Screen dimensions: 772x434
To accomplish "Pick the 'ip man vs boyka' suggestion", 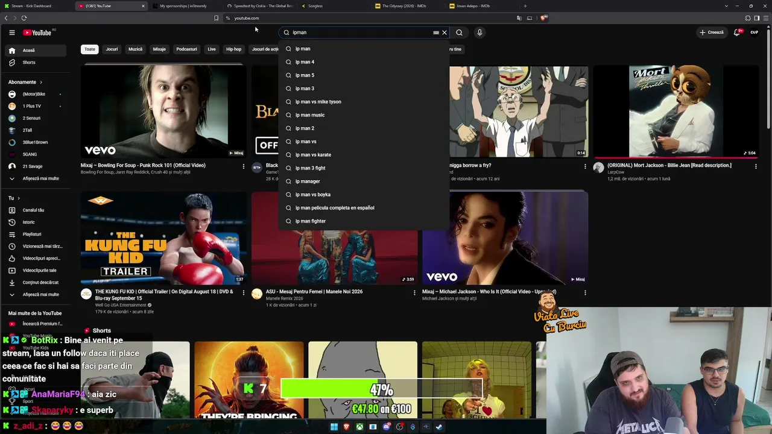I will [364, 195].
